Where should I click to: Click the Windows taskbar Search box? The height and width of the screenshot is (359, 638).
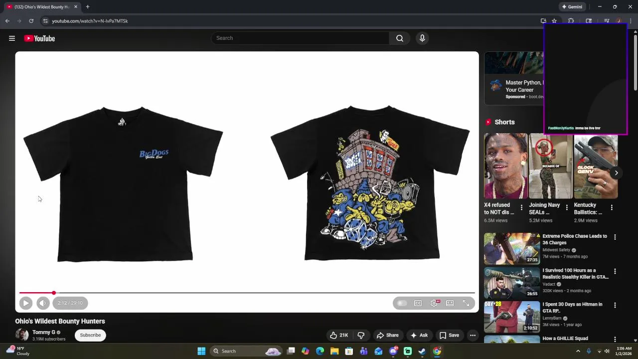[247, 351]
